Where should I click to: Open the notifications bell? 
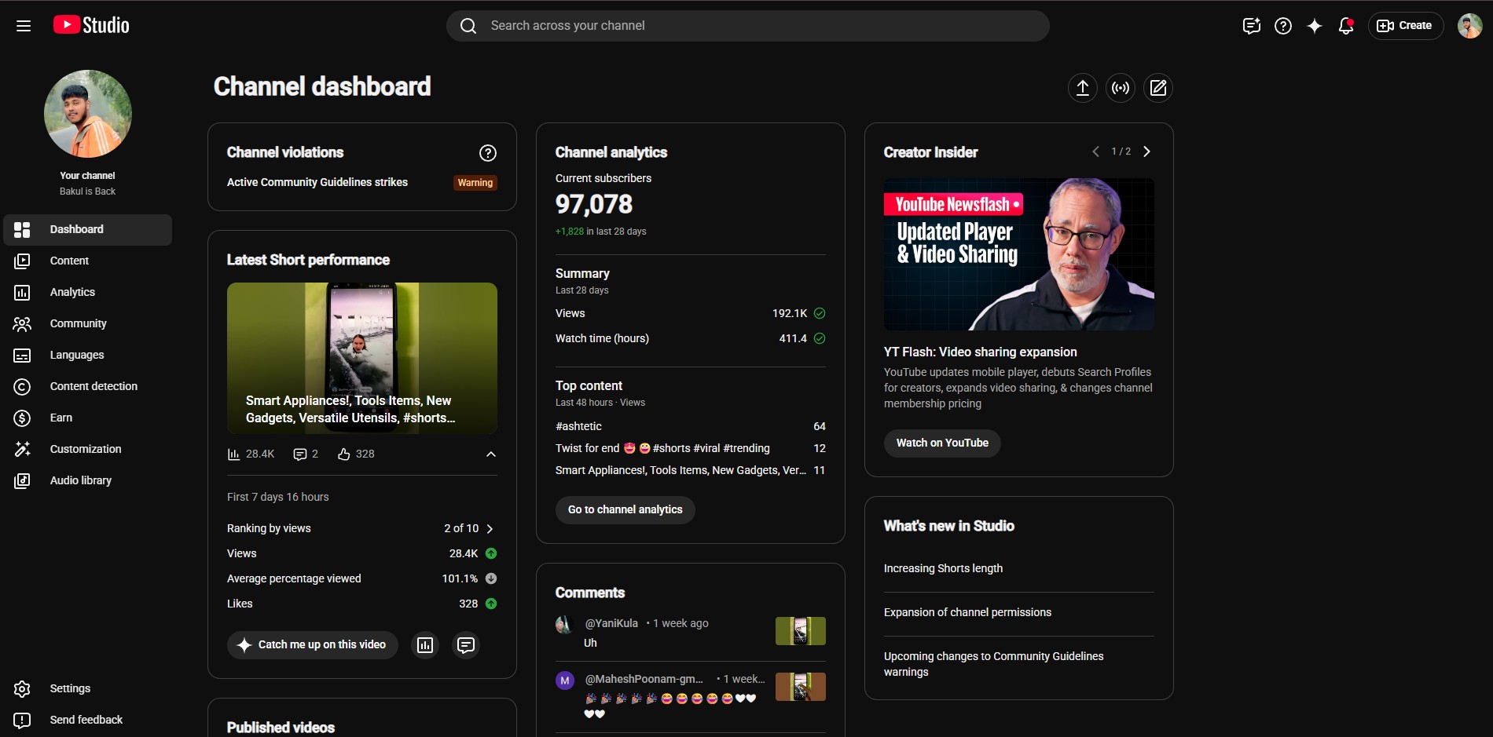(1346, 26)
